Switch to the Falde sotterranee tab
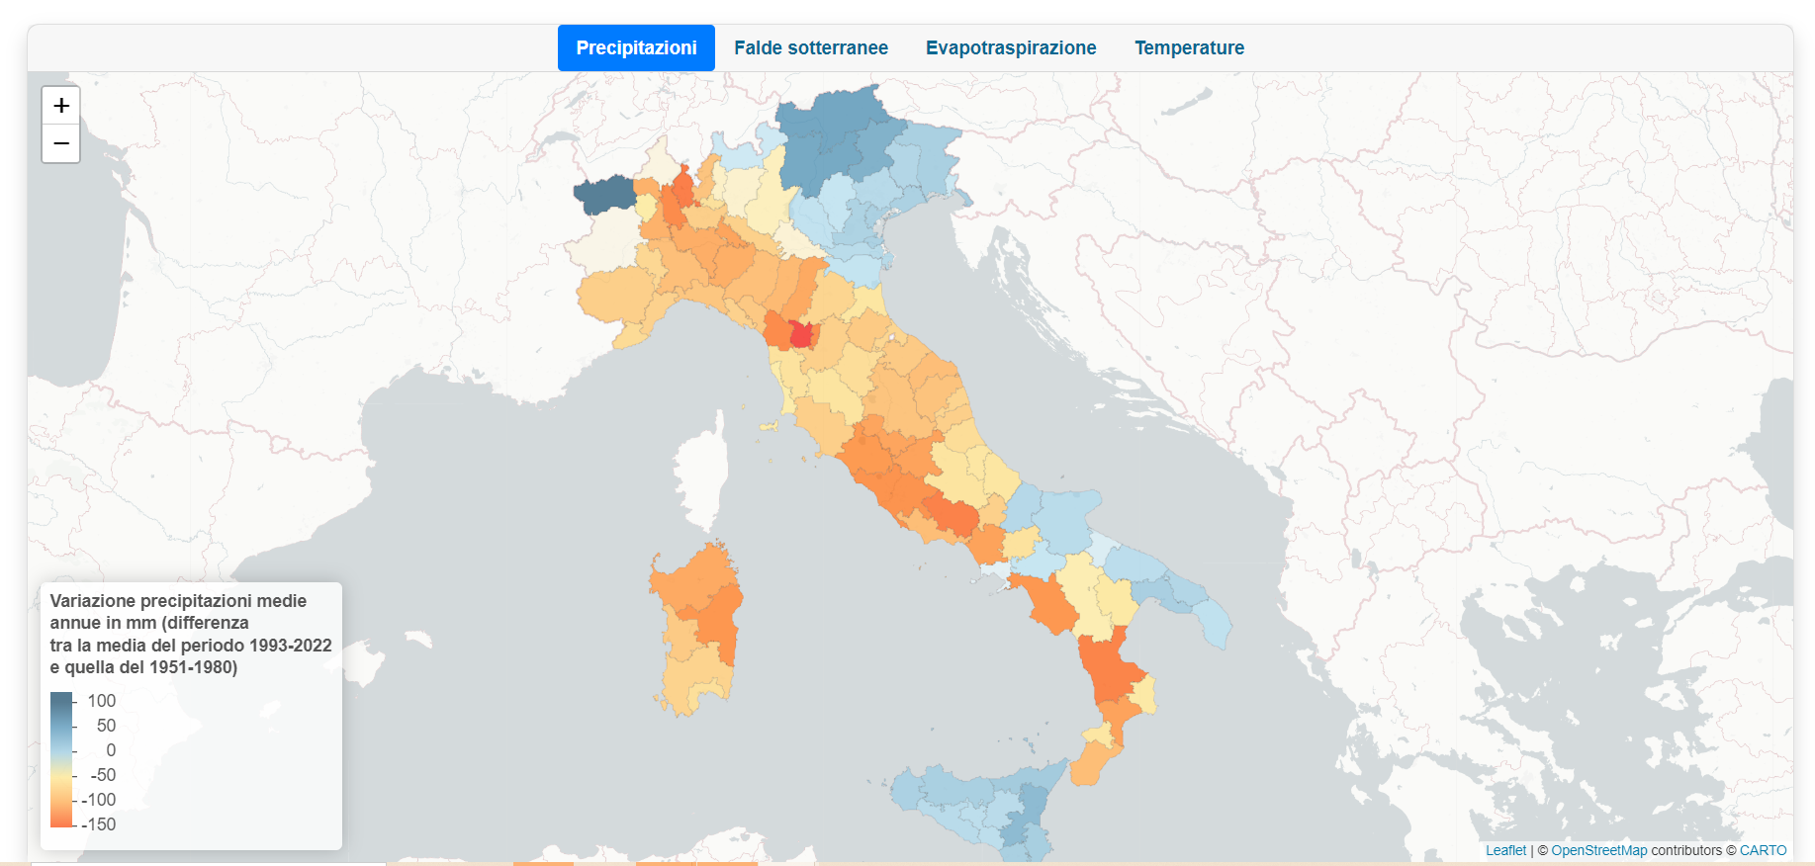The width and height of the screenshot is (1815, 866). [x=811, y=47]
